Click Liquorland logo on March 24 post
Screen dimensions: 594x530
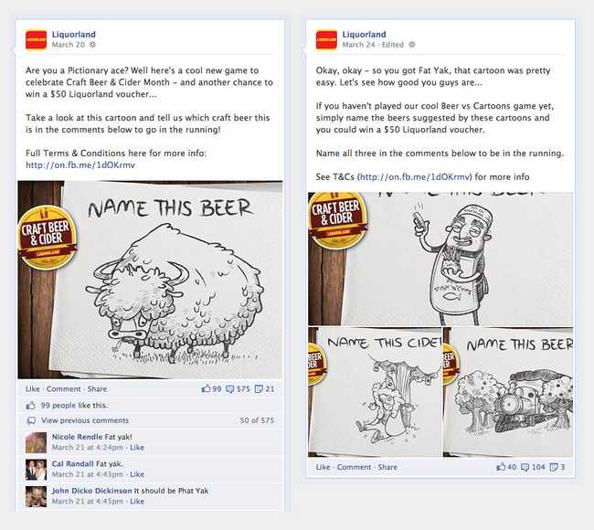(326, 40)
